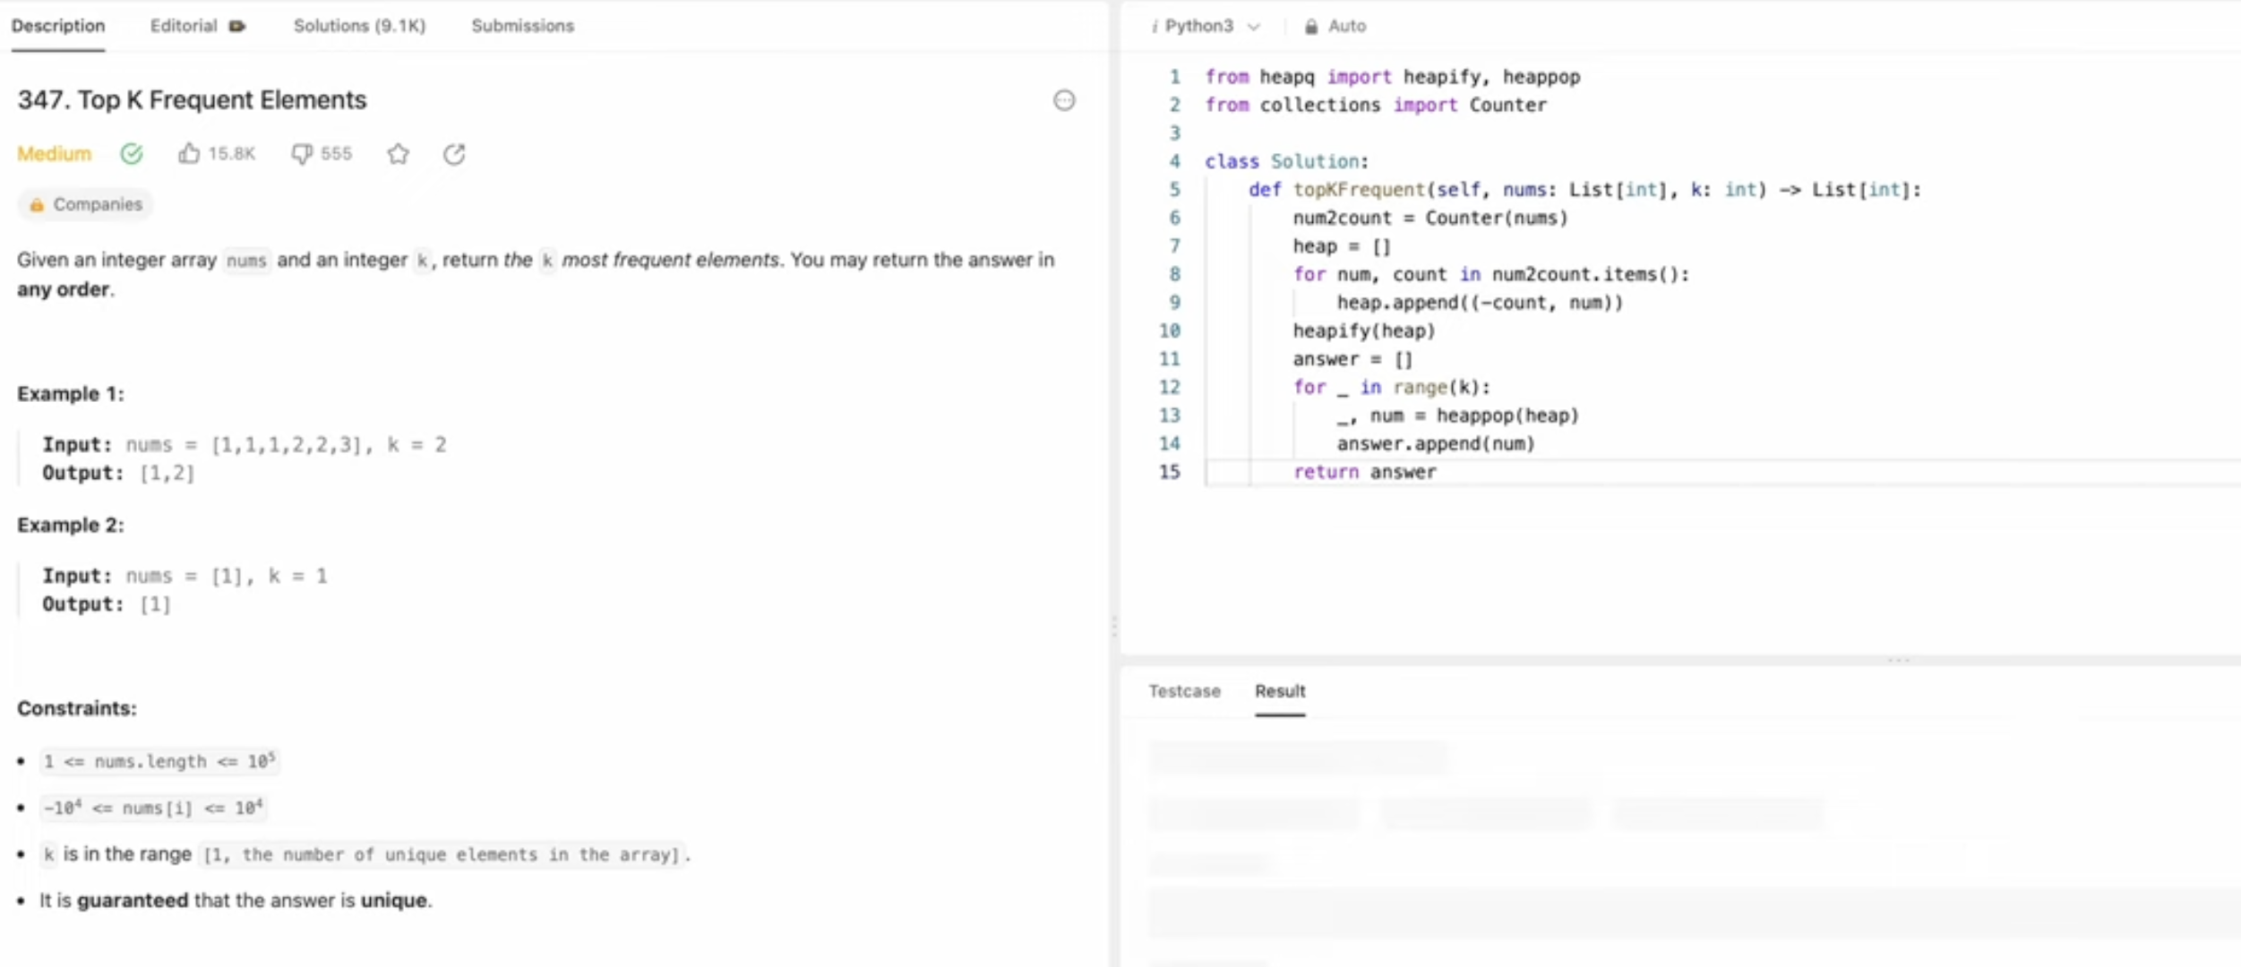
Task: Click the lock icon beside Auto
Action: 1310,27
